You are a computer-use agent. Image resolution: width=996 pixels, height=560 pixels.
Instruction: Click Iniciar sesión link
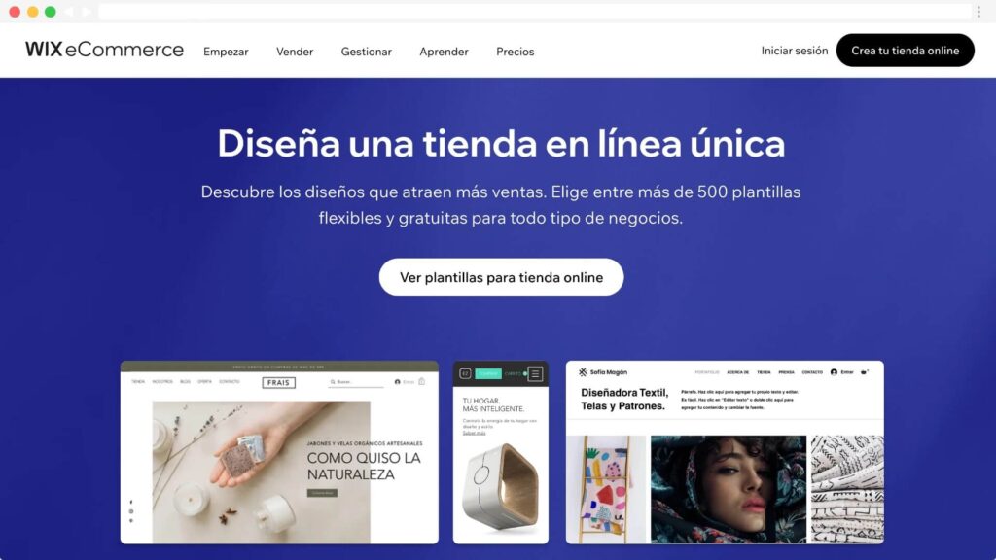pos(795,51)
